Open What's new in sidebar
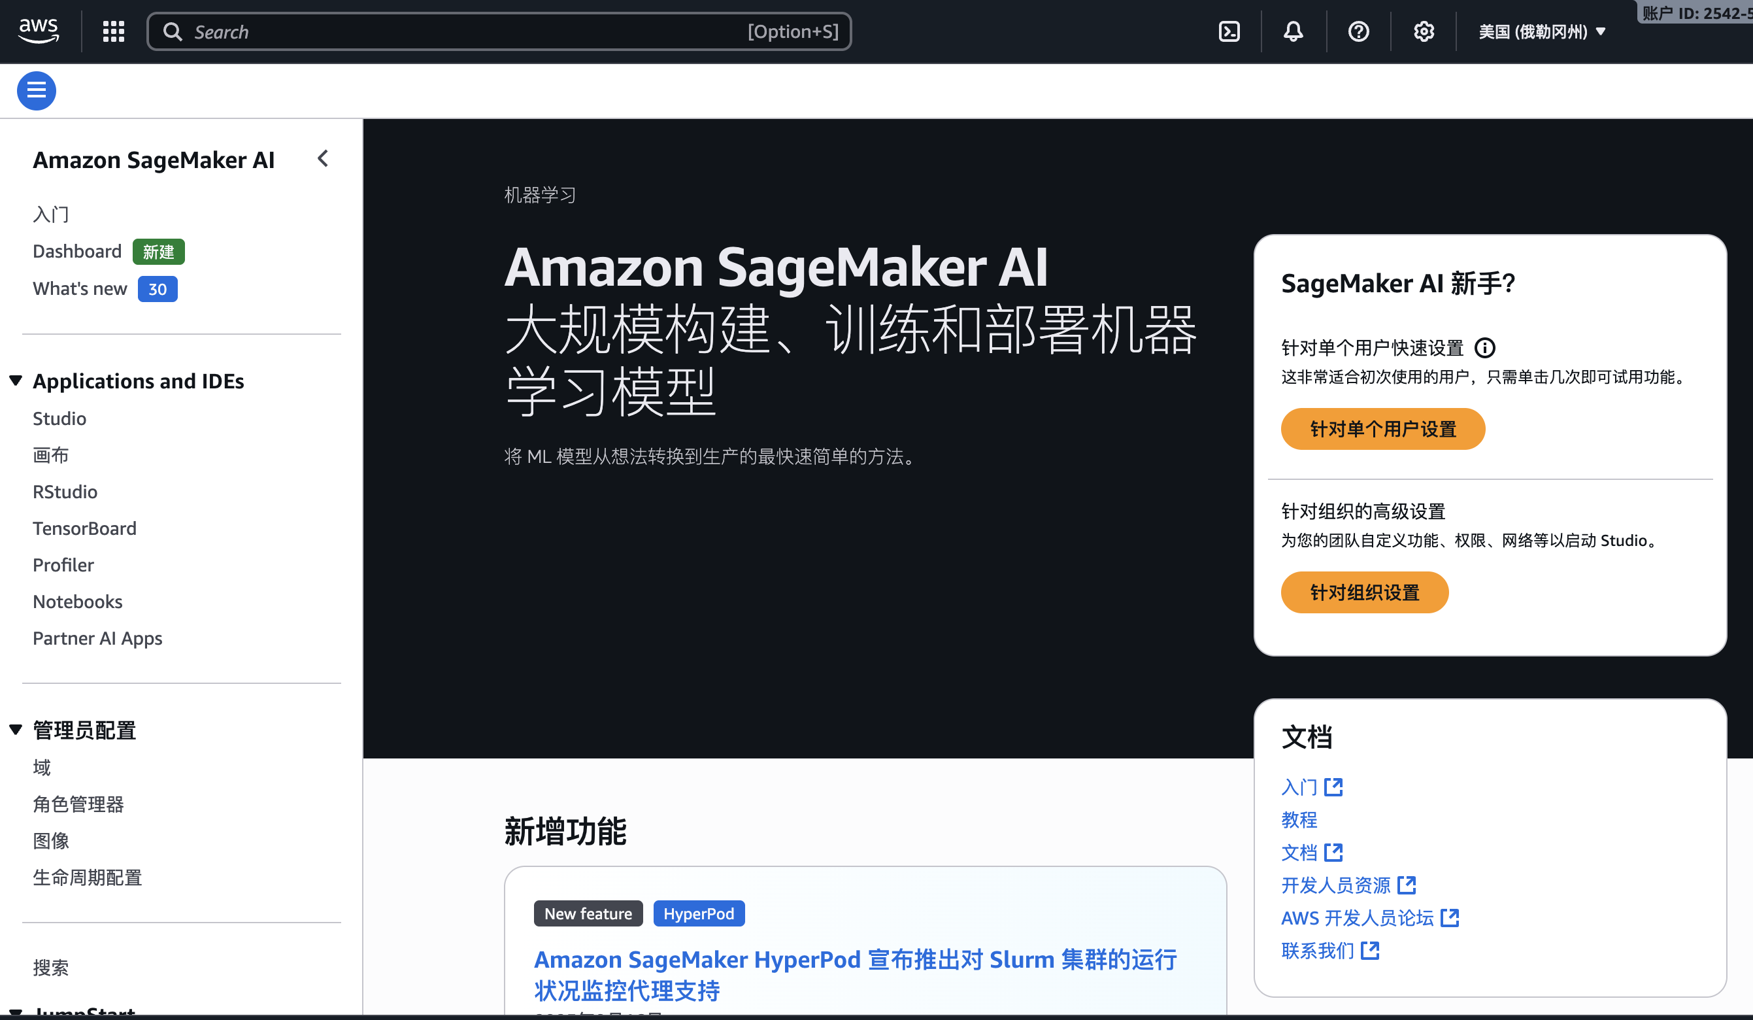 pyautogui.click(x=80, y=289)
